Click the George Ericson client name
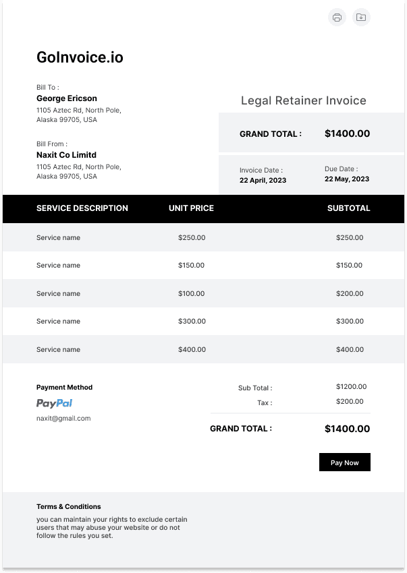The width and height of the screenshot is (407, 573). pyautogui.click(x=67, y=98)
